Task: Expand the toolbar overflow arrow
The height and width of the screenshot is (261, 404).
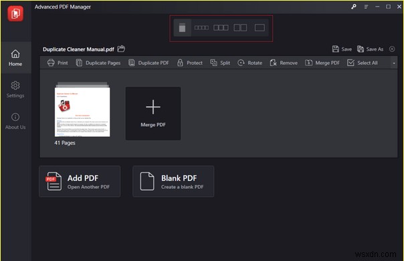Action: (394, 63)
